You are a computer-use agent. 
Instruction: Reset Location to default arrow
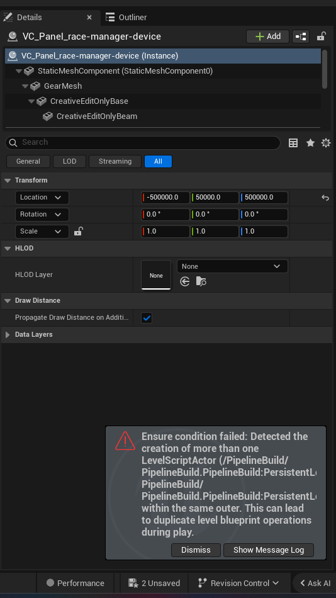coord(325,198)
